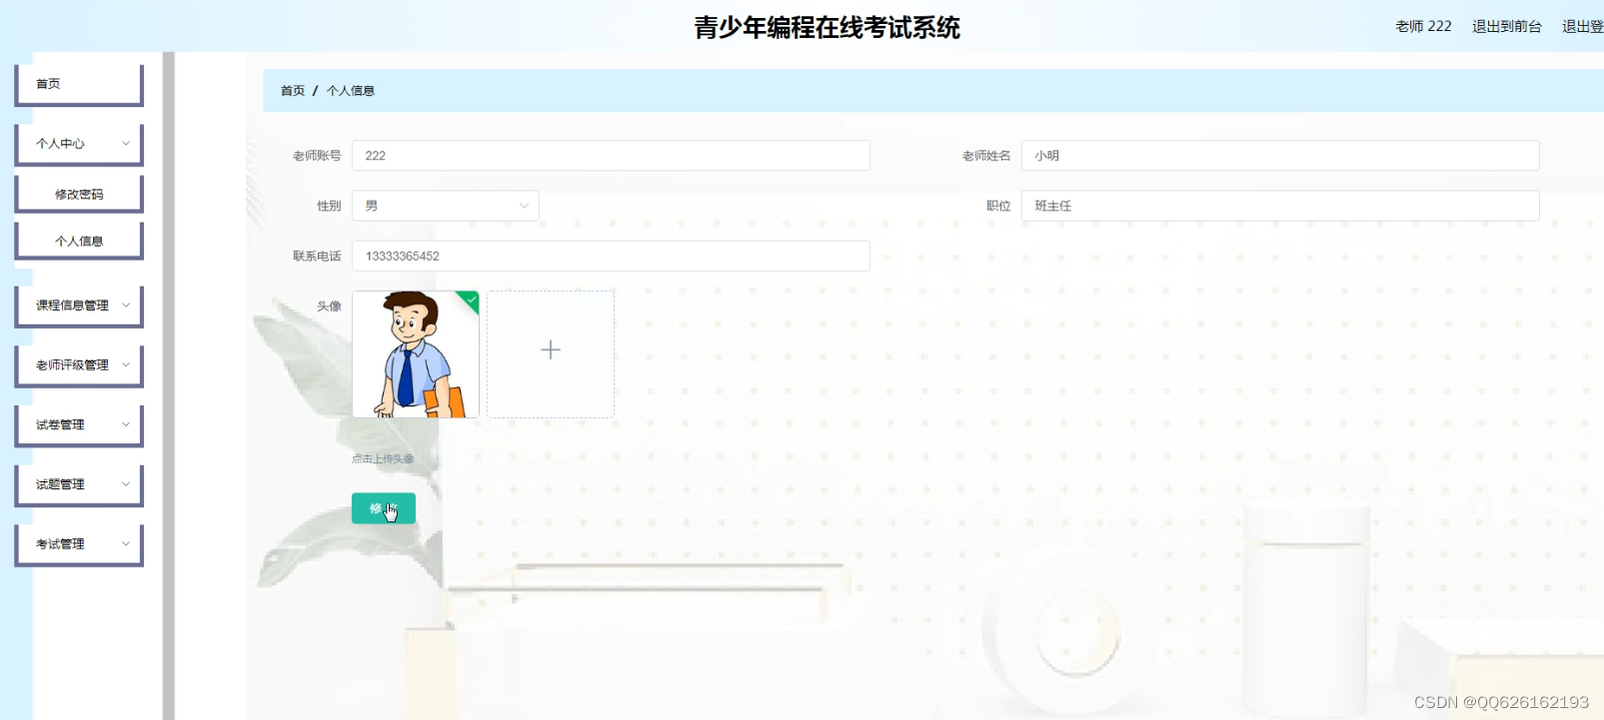Expand the 试题管理 sidebar menu
Image resolution: width=1604 pixels, height=720 pixels.
point(79,484)
